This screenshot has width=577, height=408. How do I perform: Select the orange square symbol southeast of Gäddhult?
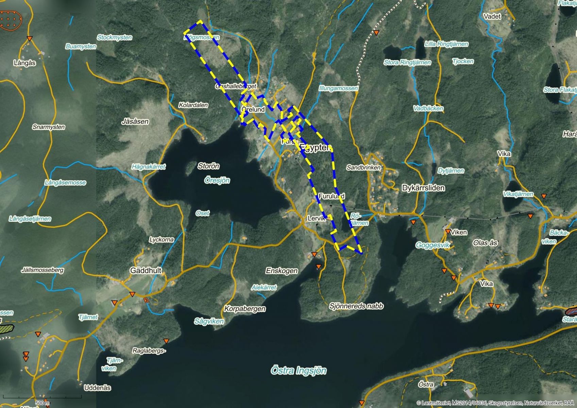click(x=146, y=300)
